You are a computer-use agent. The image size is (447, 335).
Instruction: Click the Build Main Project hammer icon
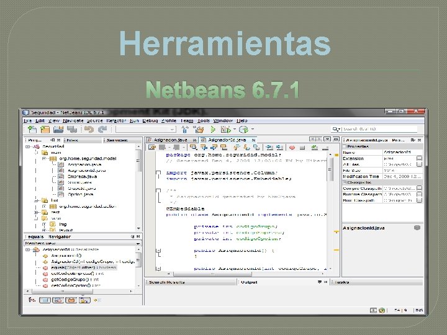pyautogui.click(x=185, y=130)
